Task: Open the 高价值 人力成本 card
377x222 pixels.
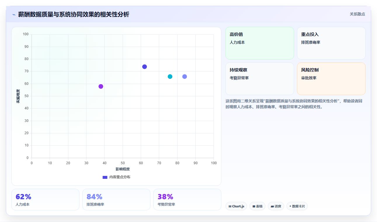Action: click(x=260, y=43)
